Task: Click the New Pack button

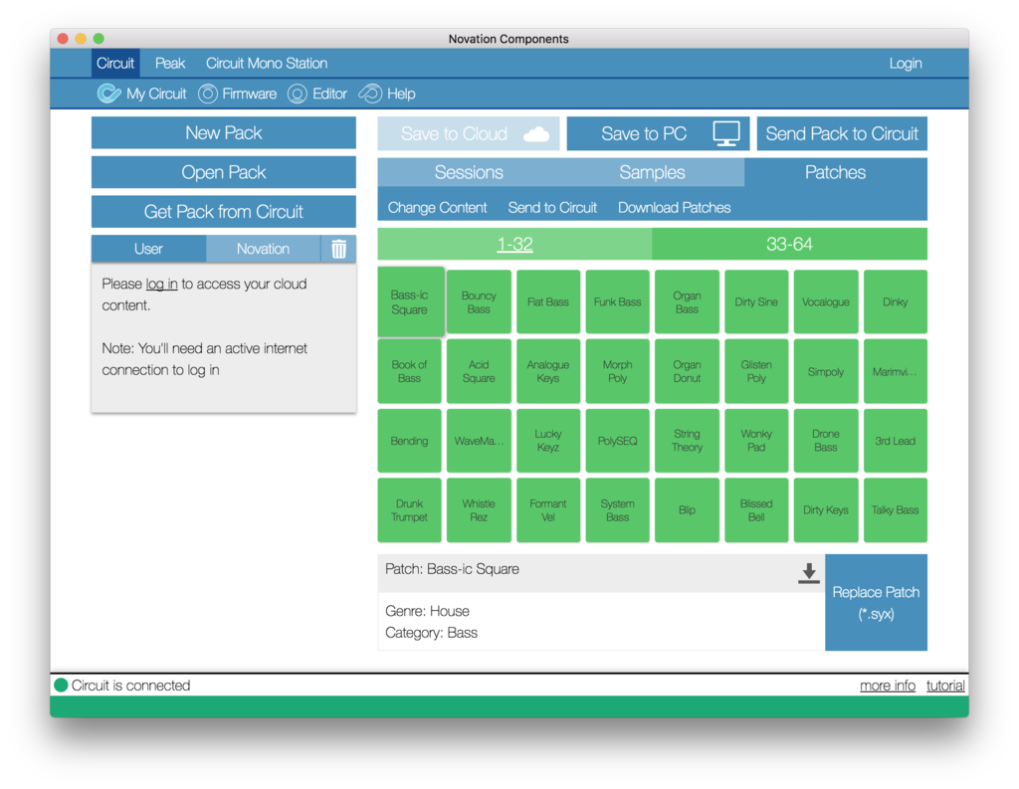Action: [x=224, y=132]
